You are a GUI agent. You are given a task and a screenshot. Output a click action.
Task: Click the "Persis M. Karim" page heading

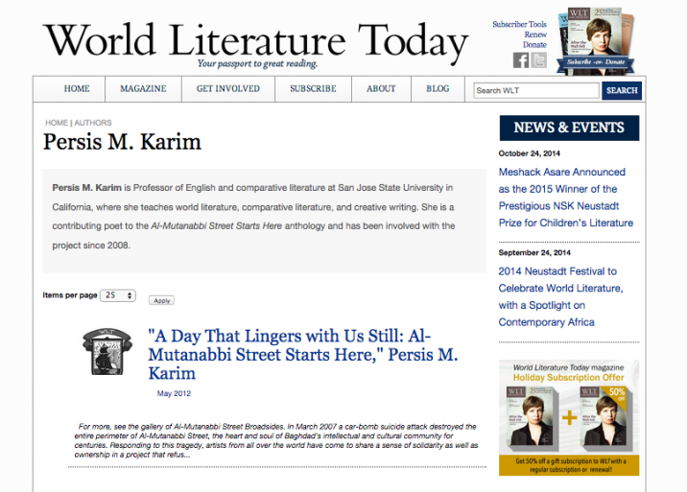[122, 142]
